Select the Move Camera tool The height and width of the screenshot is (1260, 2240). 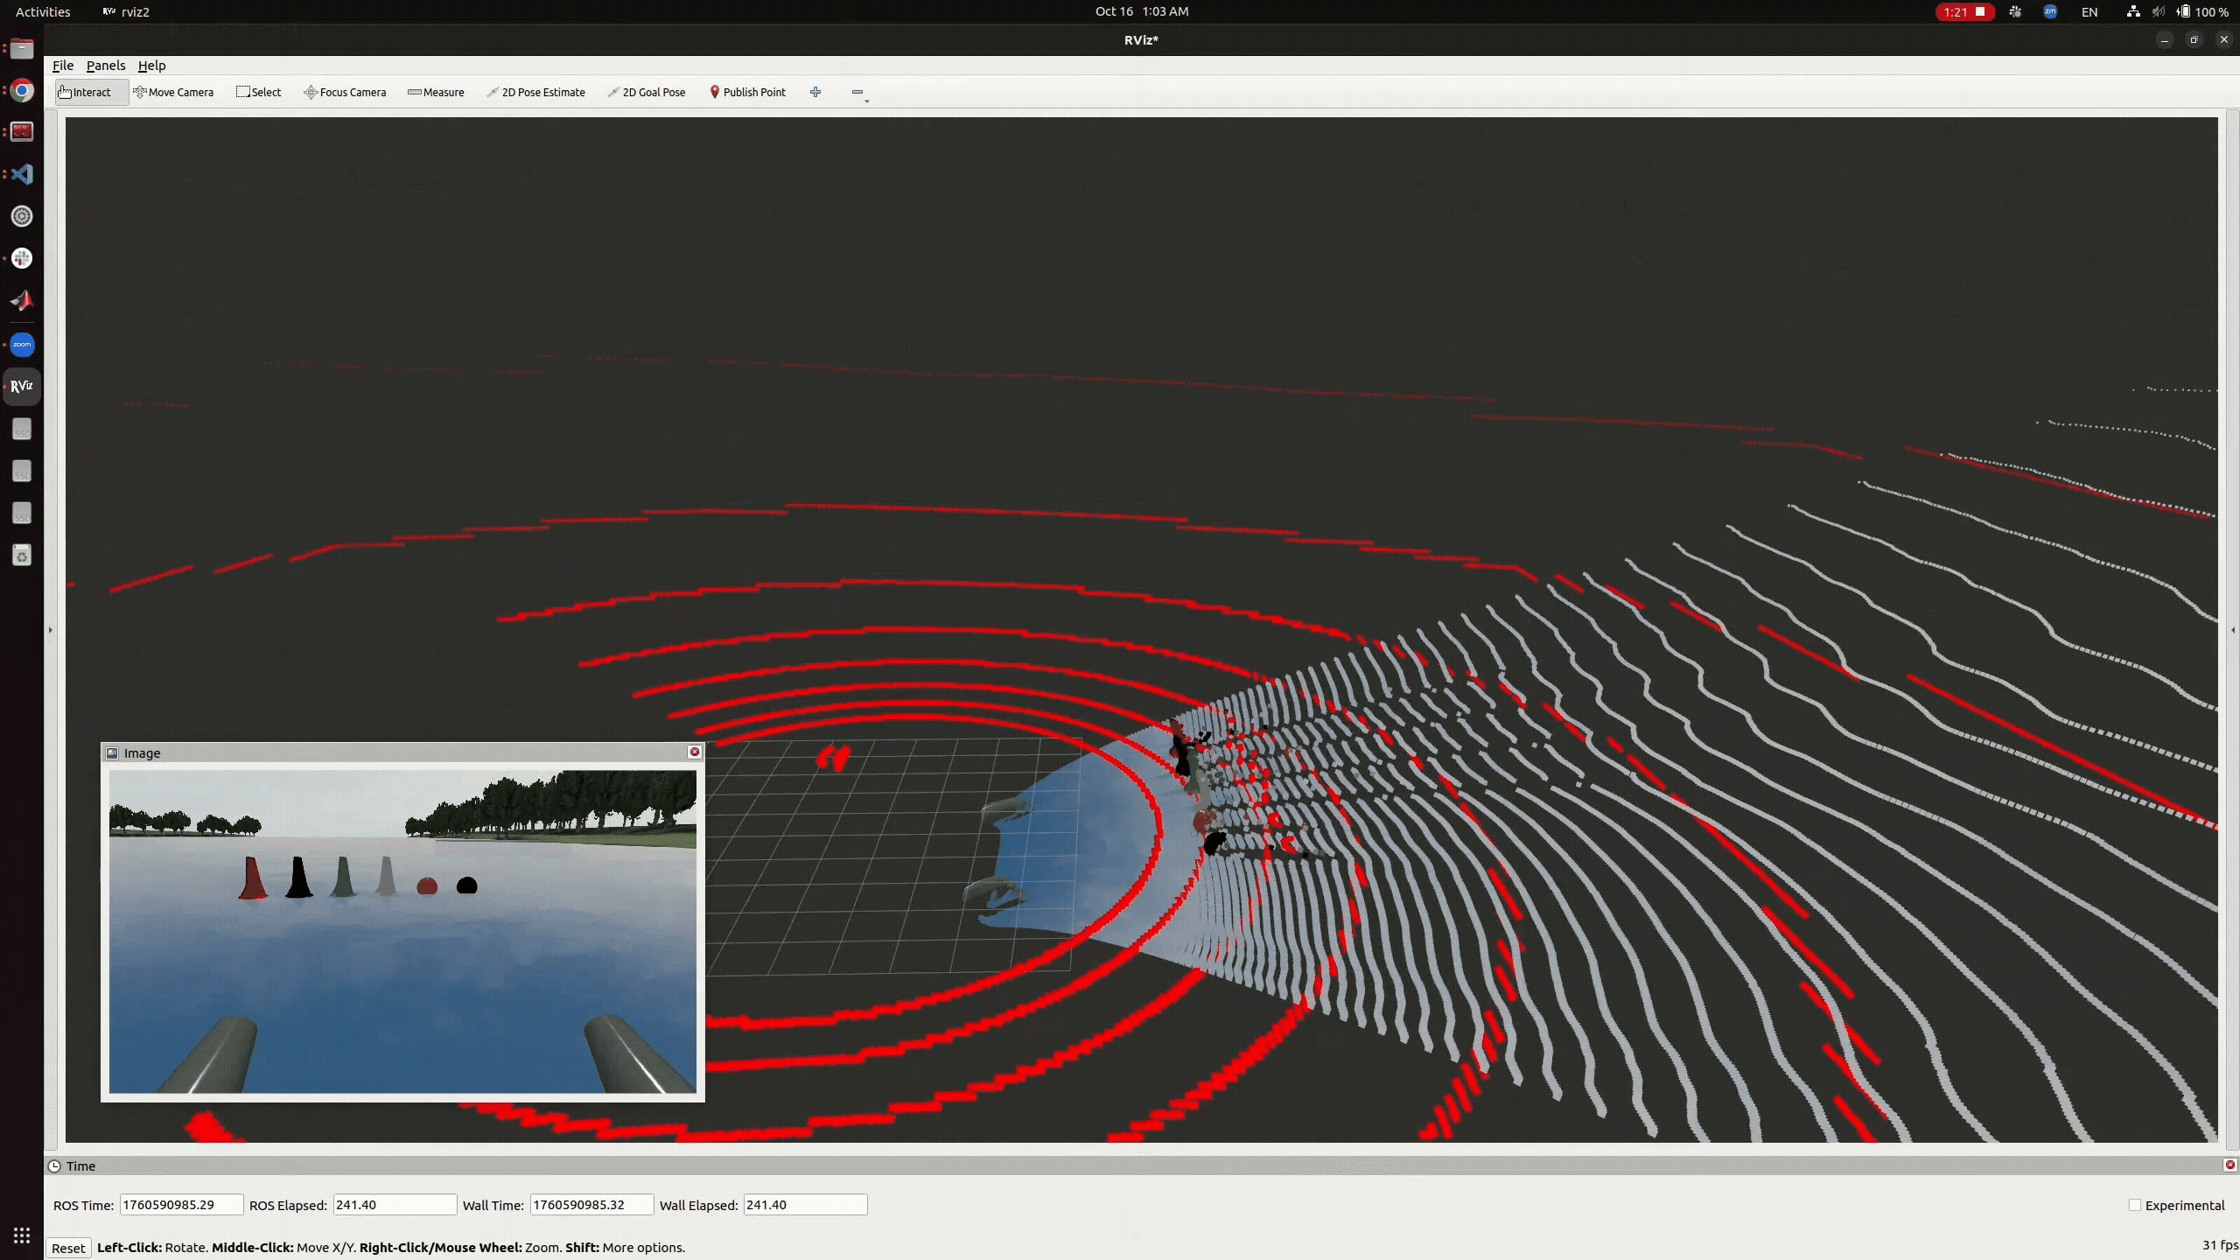coord(173,92)
